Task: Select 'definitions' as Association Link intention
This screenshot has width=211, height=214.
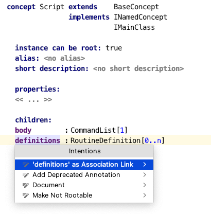Action: click(x=84, y=165)
